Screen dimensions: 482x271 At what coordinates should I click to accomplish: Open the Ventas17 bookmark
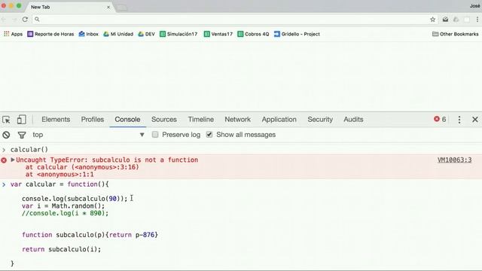point(218,34)
